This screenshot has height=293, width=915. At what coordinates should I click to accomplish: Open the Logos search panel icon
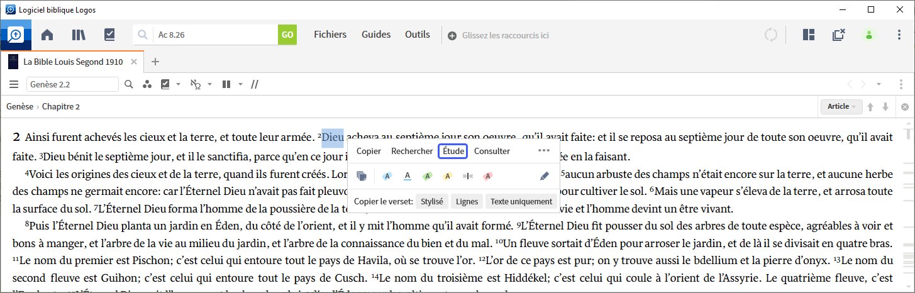15,35
